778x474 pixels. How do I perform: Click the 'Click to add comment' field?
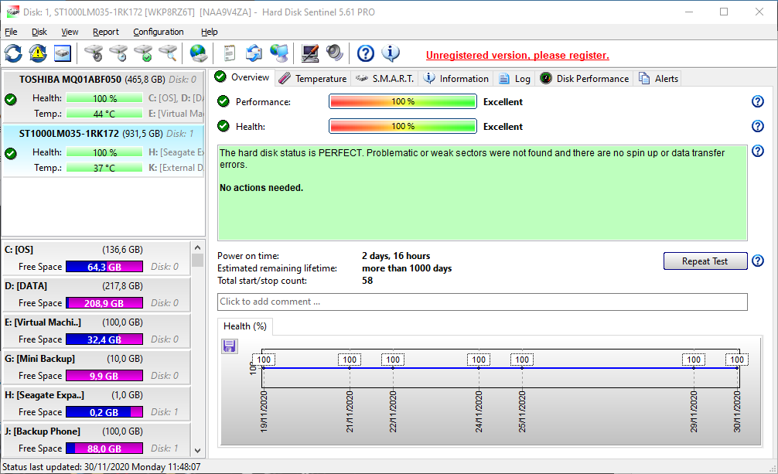(x=483, y=302)
